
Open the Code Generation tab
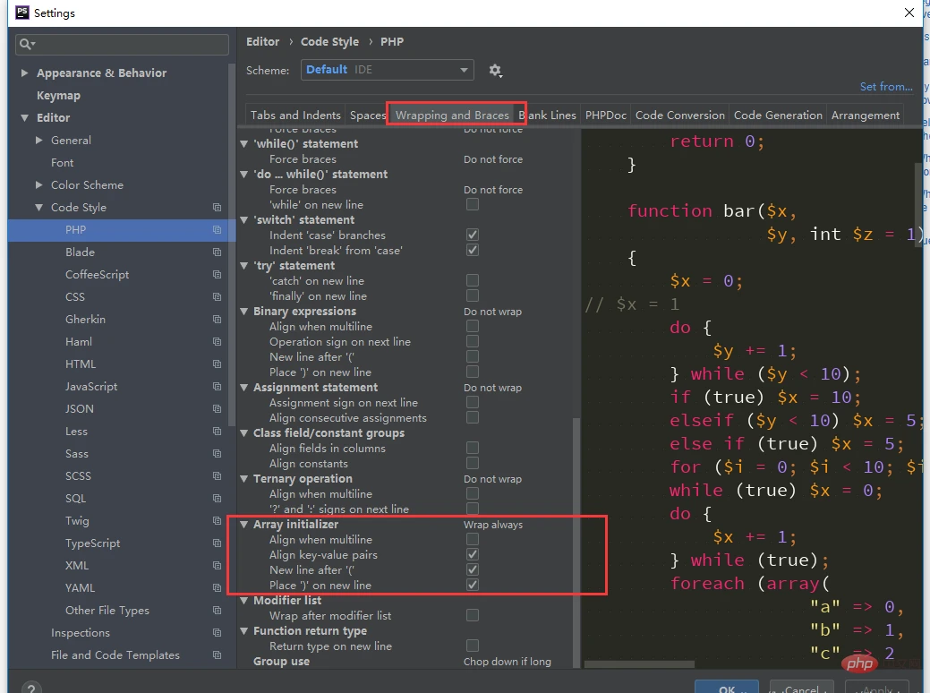click(x=777, y=115)
